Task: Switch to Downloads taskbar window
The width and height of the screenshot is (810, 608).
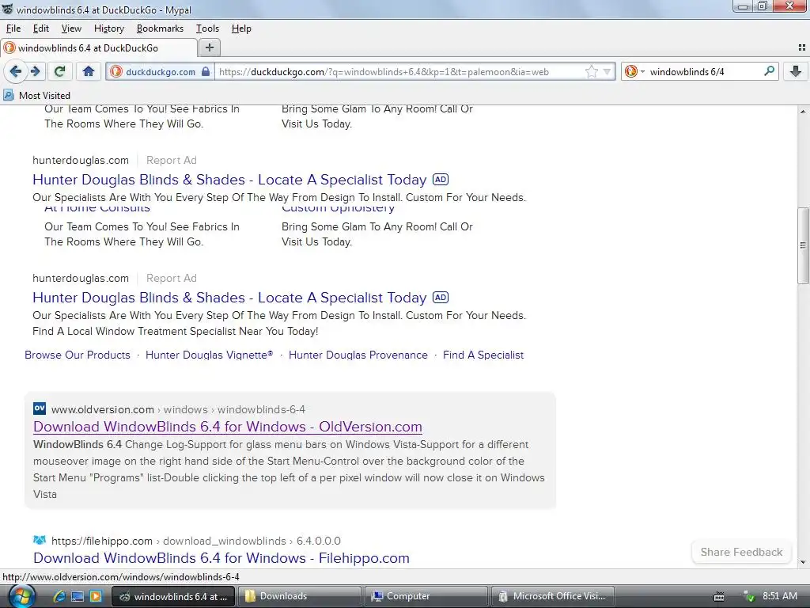Action: tap(300, 596)
